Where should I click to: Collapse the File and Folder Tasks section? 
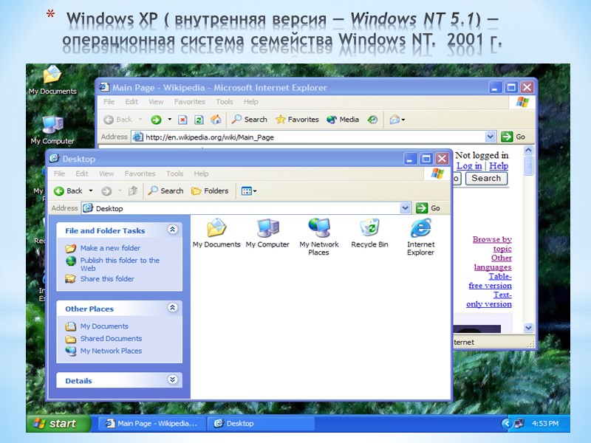(x=171, y=230)
